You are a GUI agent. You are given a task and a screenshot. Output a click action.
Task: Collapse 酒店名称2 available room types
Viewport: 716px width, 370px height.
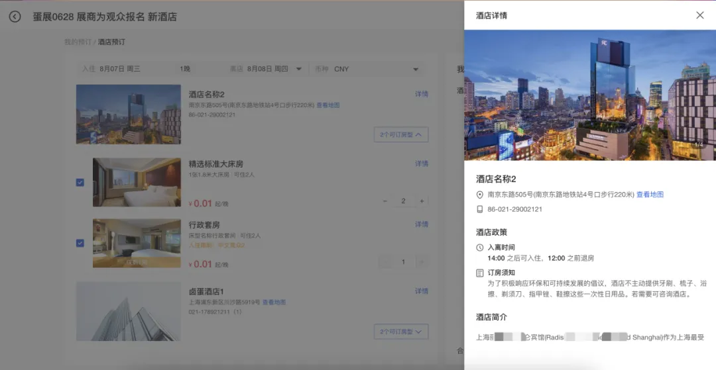[401, 134]
